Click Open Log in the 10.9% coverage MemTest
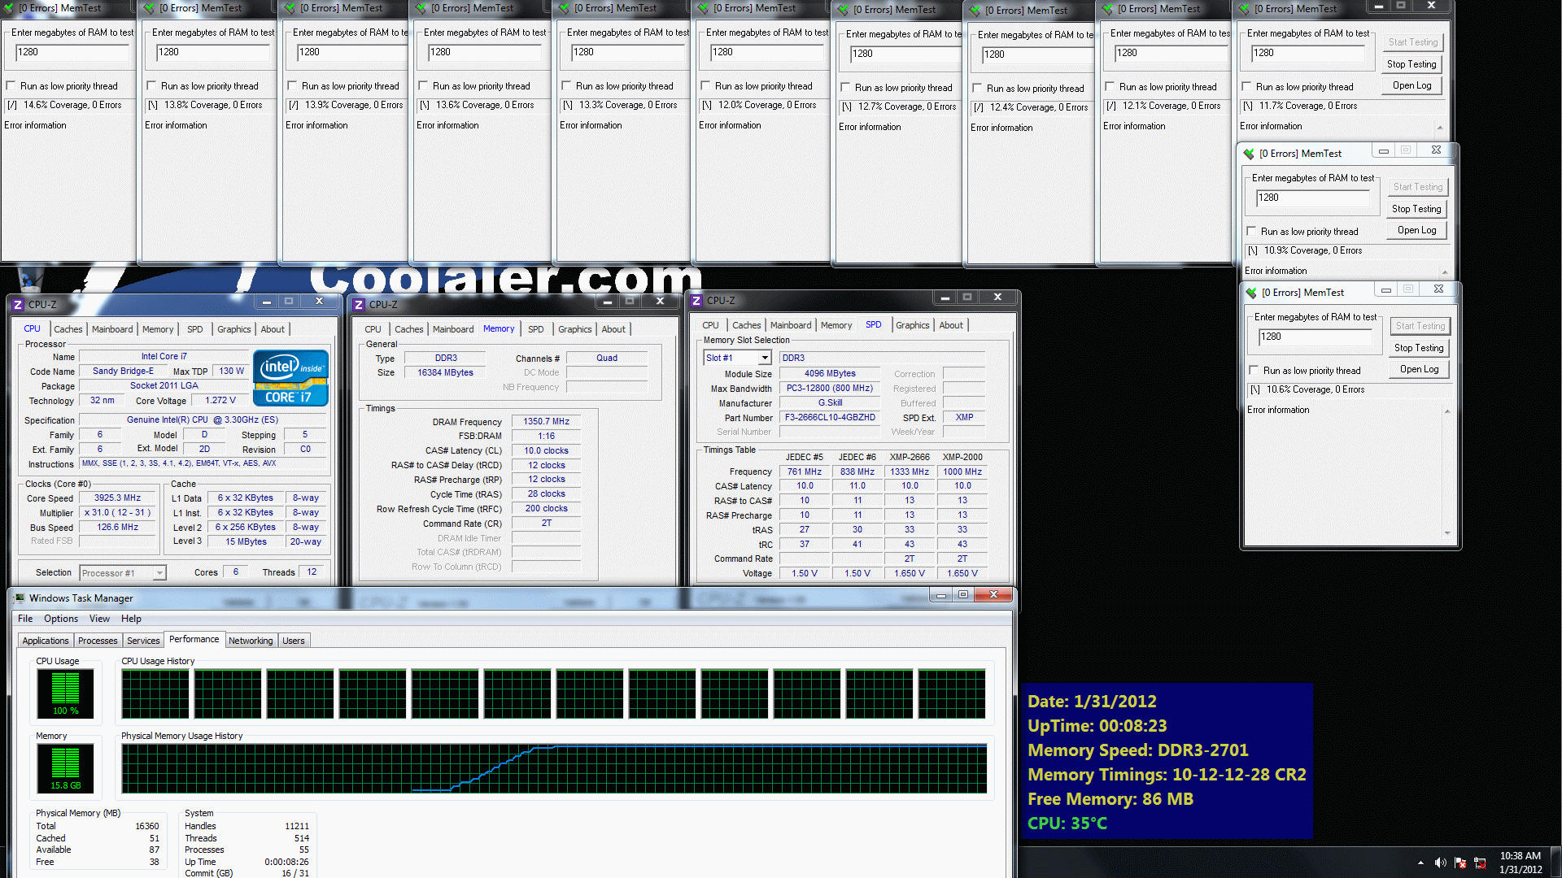This screenshot has height=878, width=1562. 1416,230
